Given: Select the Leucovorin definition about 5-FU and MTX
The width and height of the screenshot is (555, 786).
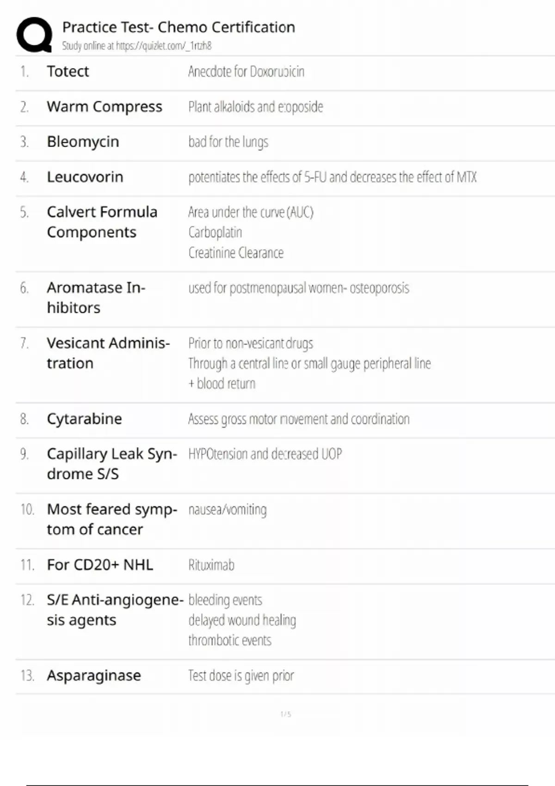Looking at the screenshot, I should (x=332, y=177).
